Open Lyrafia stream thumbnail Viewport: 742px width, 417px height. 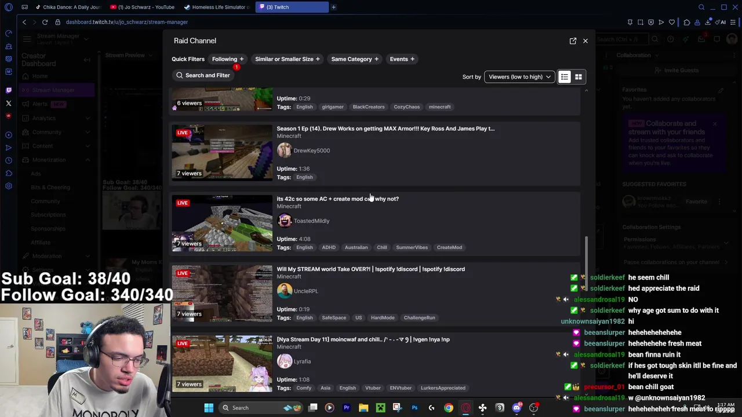pyautogui.click(x=221, y=364)
